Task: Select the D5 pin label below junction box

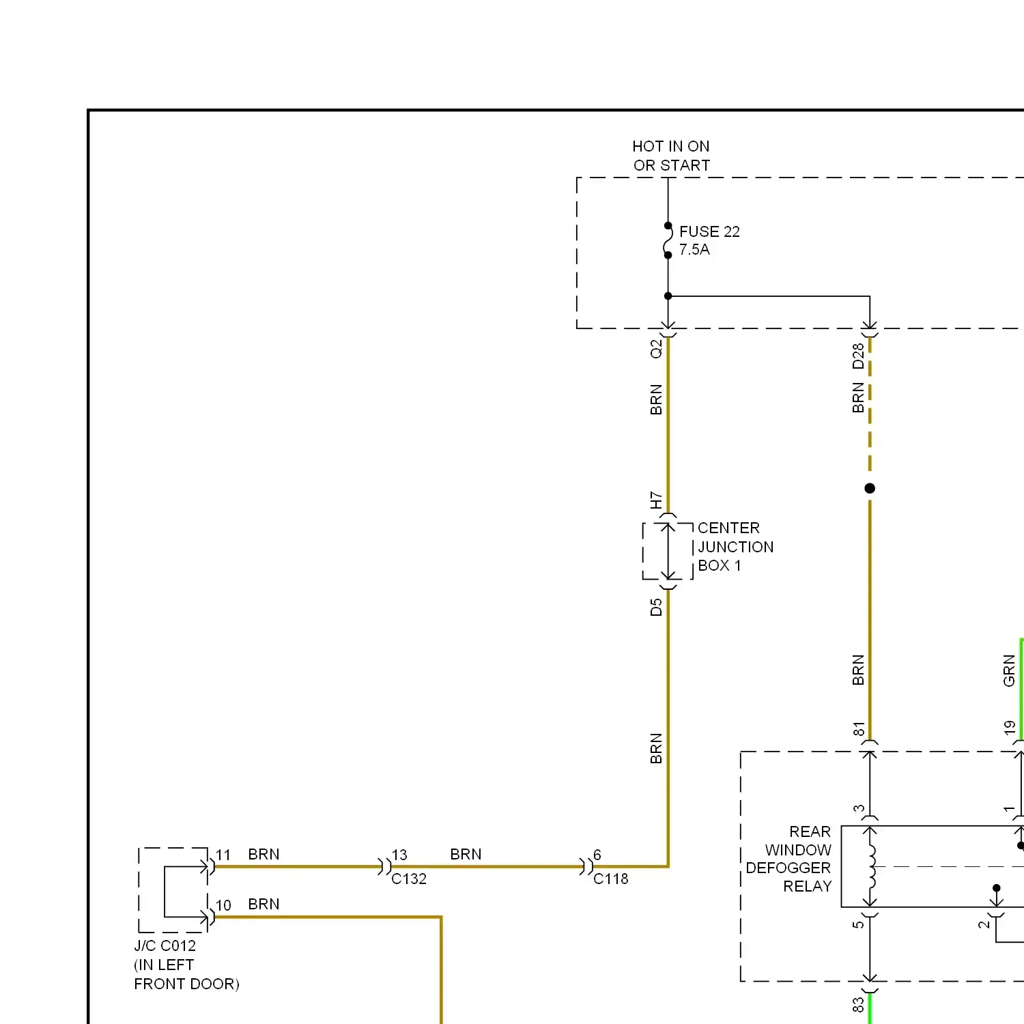Action: coord(656,608)
